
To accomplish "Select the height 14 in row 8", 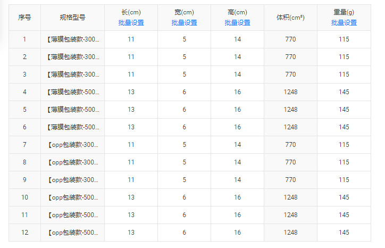I will (237, 162).
